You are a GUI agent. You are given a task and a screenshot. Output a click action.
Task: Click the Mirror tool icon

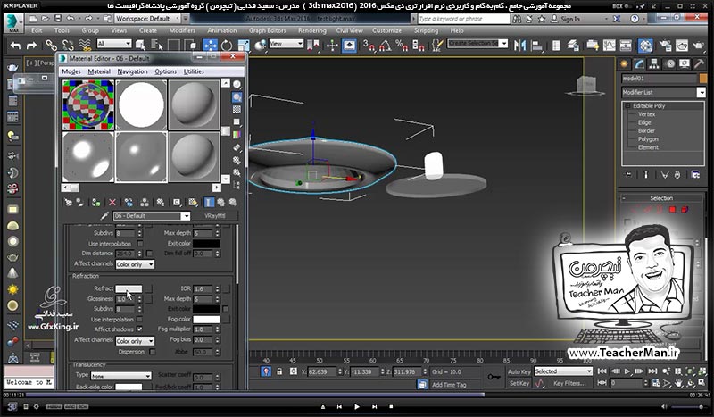[x=519, y=46]
